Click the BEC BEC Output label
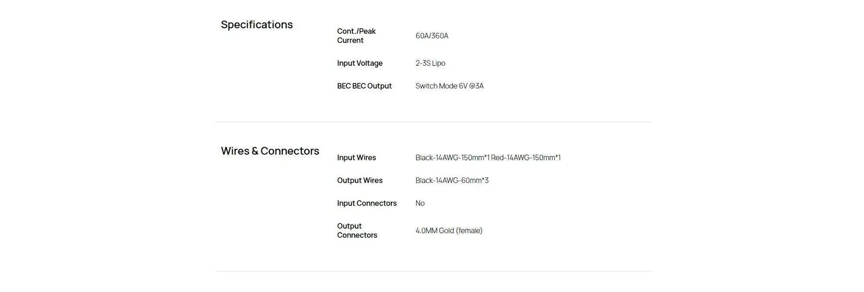The width and height of the screenshot is (864, 292). click(x=364, y=86)
